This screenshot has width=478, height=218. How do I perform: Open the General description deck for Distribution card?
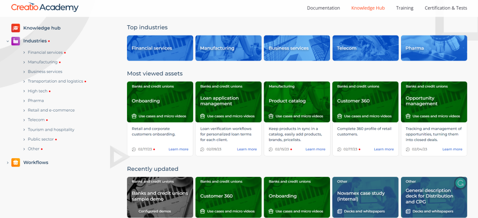coord(434,197)
